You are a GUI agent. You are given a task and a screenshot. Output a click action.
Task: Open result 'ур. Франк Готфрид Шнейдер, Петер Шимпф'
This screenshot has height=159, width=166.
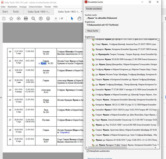pos(126,84)
